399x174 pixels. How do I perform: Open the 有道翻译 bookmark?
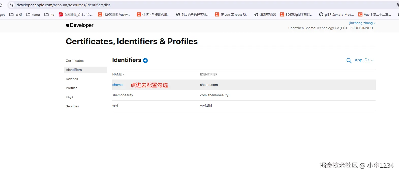tap(76, 15)
